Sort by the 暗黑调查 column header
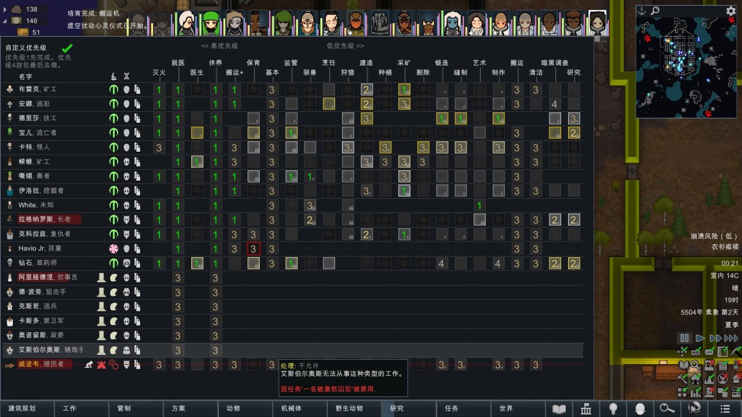Screen dimensions: 742x417 point(555,63)
